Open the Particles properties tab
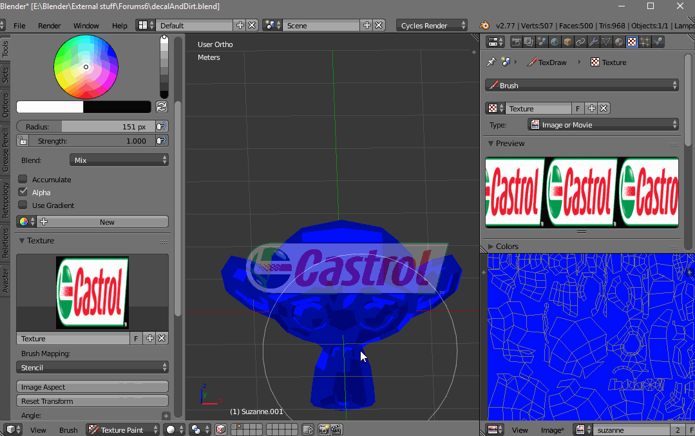The image size is (695, 436). [645, 42]
